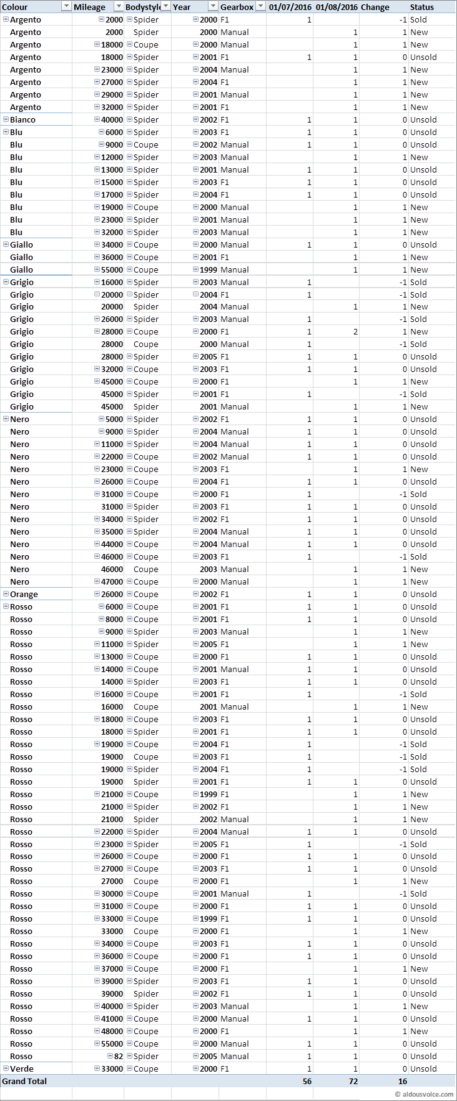The image size is (457, 1101).
Task: Select the Grand Total row label
Action: click(x=25, y=1081)
